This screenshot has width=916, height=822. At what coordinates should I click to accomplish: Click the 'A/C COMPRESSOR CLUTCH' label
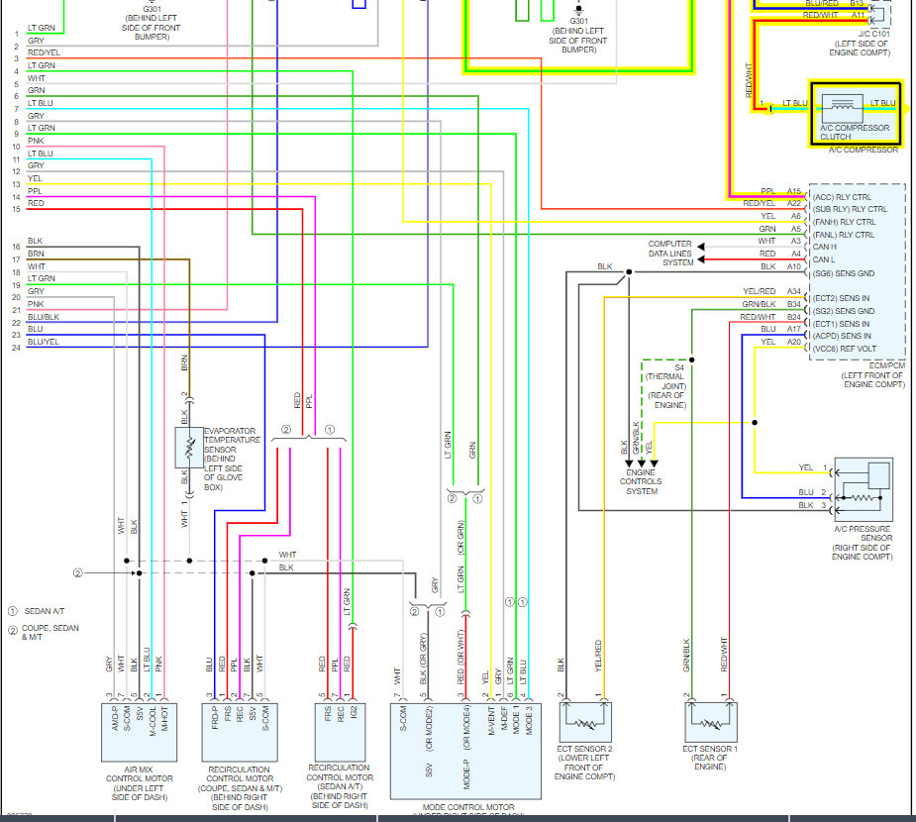(x=855, y=132)
